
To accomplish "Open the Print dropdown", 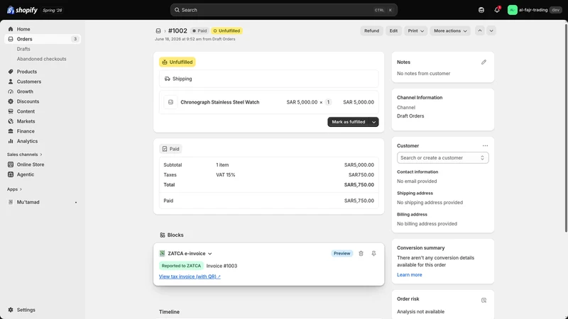I will [x=415, y=30].
